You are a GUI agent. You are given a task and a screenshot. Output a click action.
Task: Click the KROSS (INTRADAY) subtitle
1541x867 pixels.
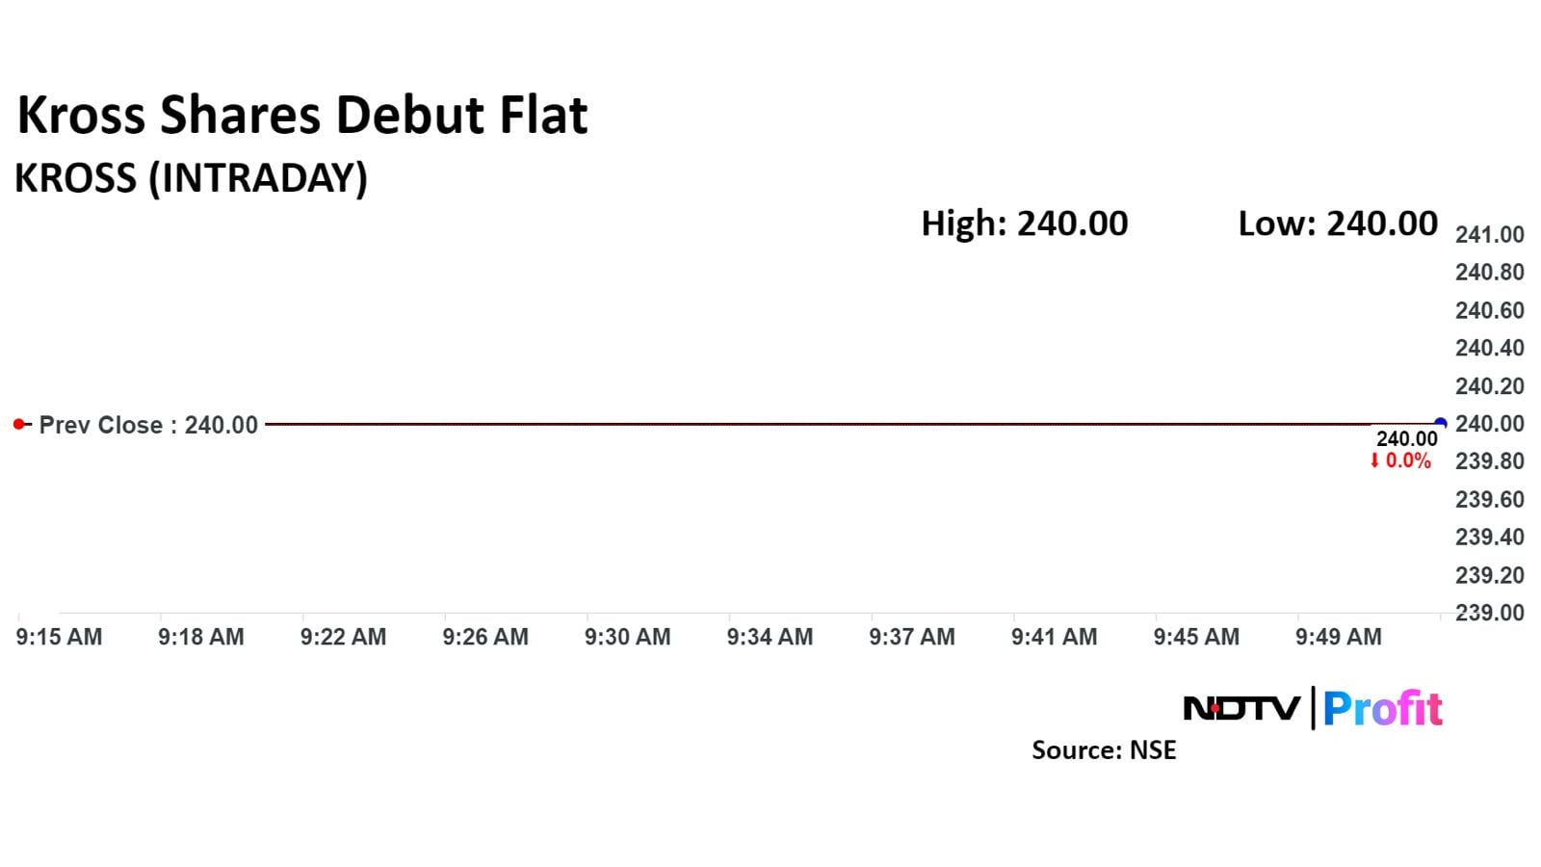coord(191,178)
